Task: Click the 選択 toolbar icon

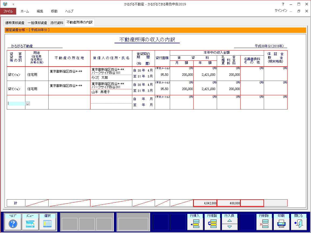Action: 48,224
